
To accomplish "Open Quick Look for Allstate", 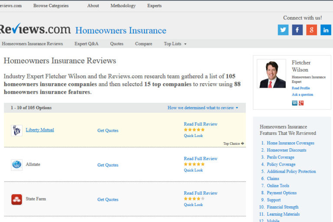I will (193, 170).
